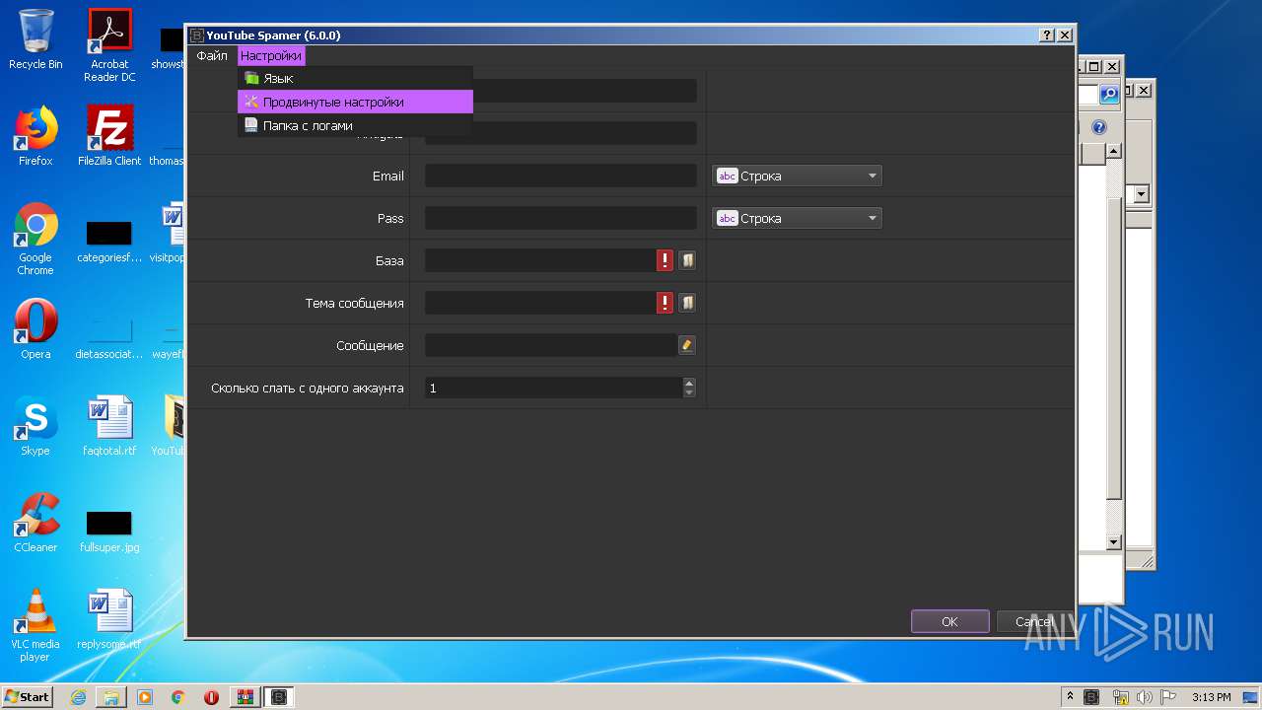This screenshot has height=710, width=1262.
Task: Open Recycle Bin desktop icon
Action: [35, 39]
